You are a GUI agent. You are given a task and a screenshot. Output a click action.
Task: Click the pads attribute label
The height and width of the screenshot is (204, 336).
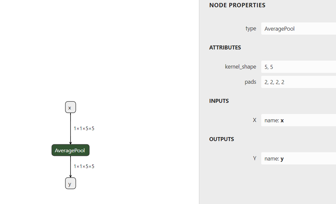point(250,82)
